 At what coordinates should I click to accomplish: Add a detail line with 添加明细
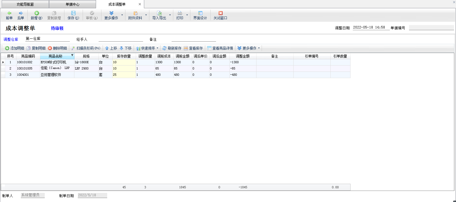point(15,48)
